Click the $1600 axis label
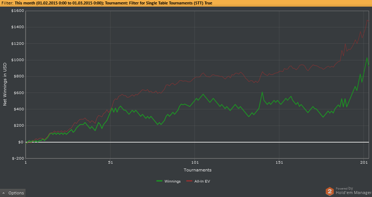The width and height of the screenshot is (372, 197). pyautogui.click(x=18, y=11)
